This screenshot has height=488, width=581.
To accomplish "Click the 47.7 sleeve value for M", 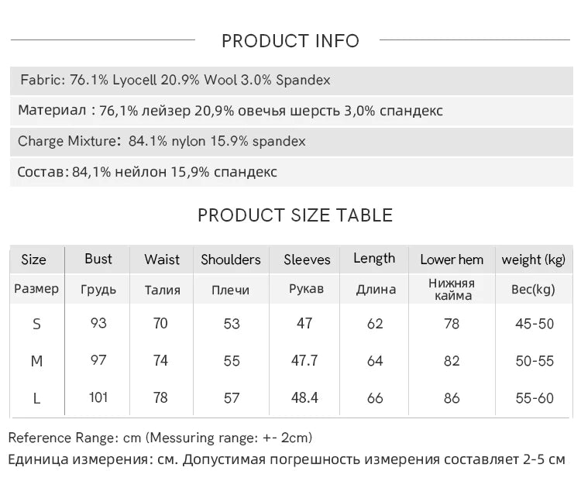I will click(304, 360).
